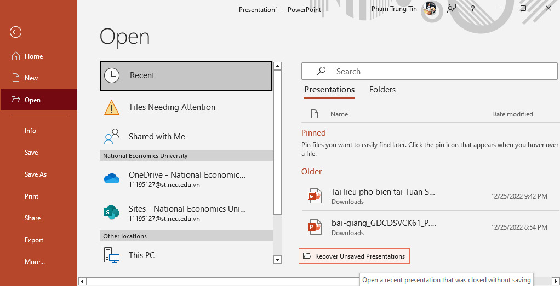Screen dimensions: 560x286
Task: Click the Shared with Me people icon
Action: click(x=111, y=137)
